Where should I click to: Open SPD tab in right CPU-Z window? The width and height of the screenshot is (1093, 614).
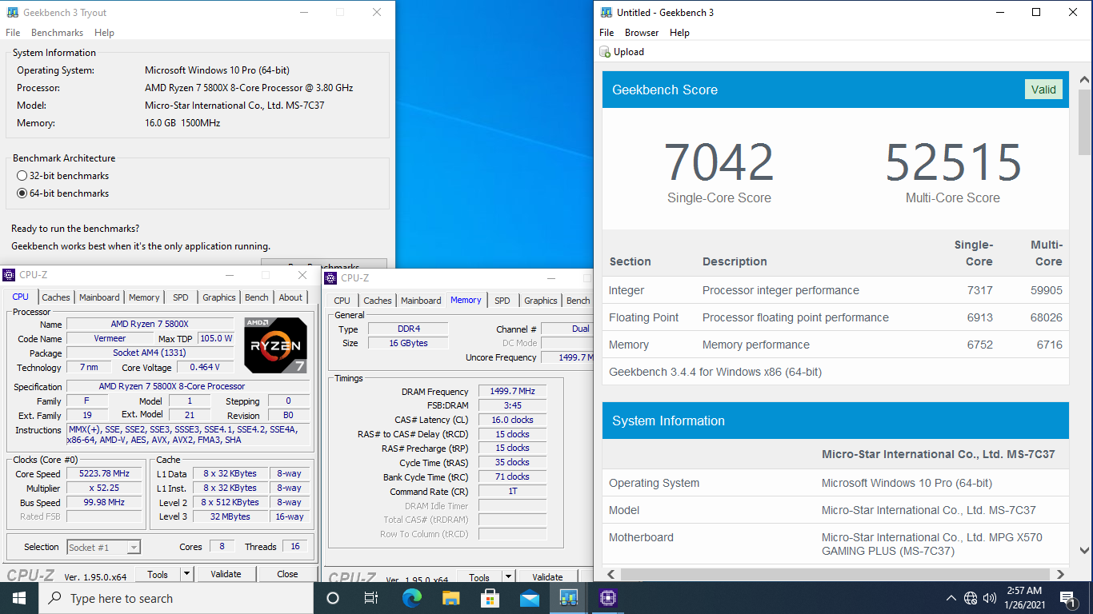pyautogui.click(x=502, y=301)
